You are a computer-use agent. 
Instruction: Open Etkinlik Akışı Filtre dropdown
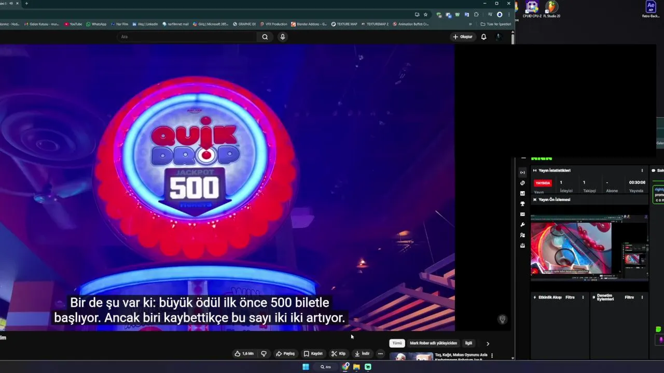570,297
